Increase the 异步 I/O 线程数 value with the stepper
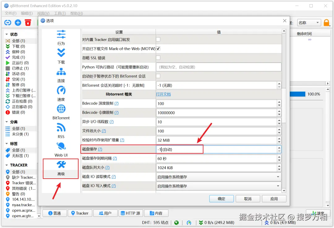The width and height of the screenshot is (334, 228). 279,120
